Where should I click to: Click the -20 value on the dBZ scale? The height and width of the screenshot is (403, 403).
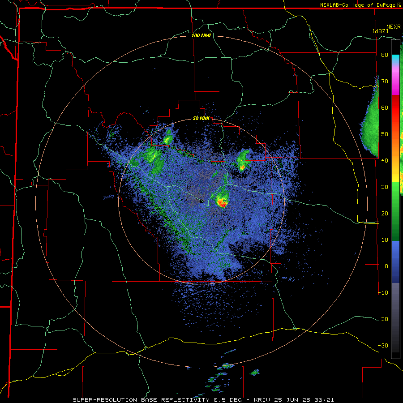[x=383, y=319]
